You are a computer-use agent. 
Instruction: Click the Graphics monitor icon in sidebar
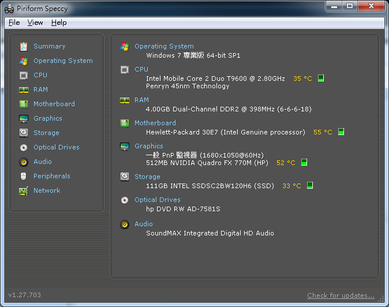(x=24, y=118)
